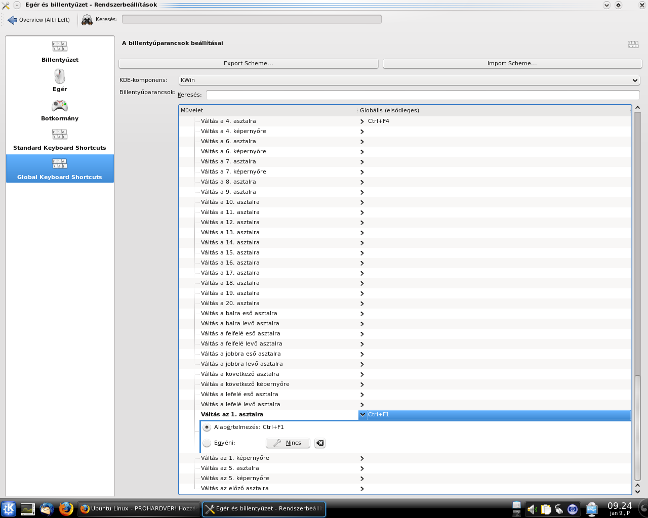Click the Nincs custom shortcut button
The width and height of the screenshot is (648, 518).
tap(288, 443)
